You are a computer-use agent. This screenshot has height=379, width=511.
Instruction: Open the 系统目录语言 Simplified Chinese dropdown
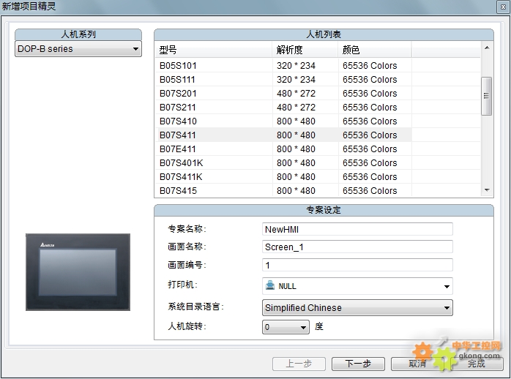pos(357,308)
